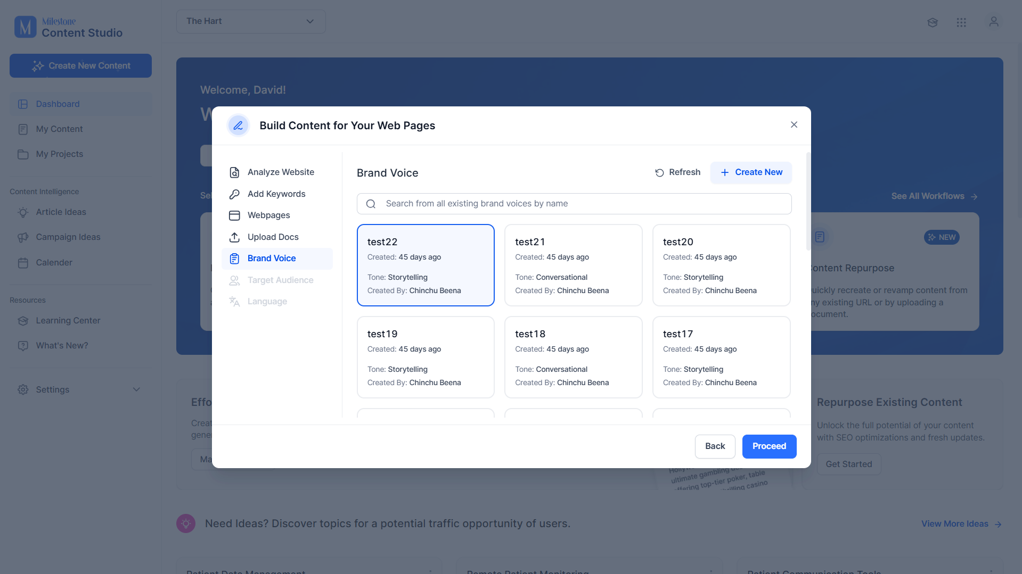
Task: Click the brand voice search field
Action: click(x=574, y=204)
